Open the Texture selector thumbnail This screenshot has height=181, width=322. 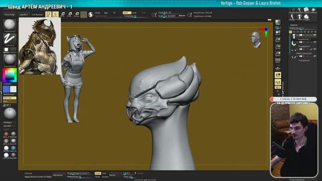13,50
